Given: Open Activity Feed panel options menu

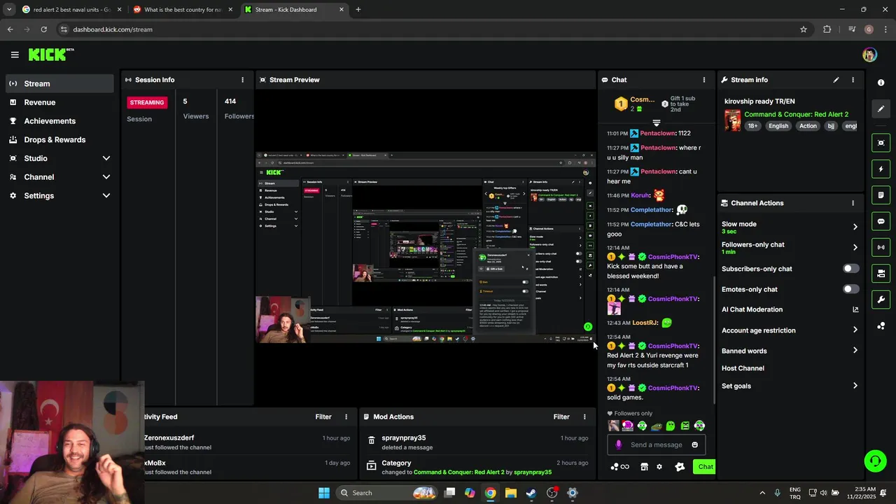Looking at the screenshot, I should [x=346, y=416].
